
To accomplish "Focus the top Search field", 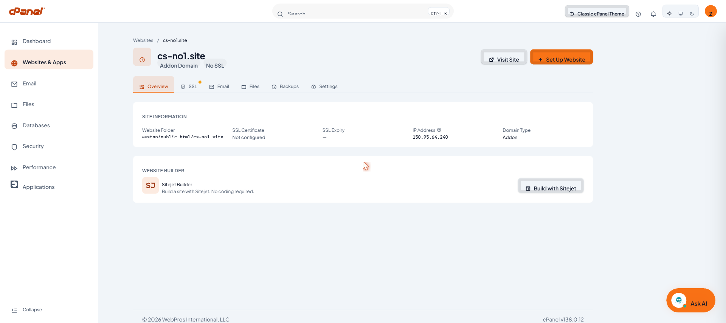I will click(x=363, y=12).
